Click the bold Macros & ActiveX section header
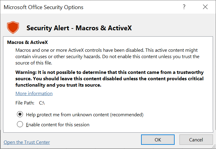216x149 pixels. click(27, 42)
